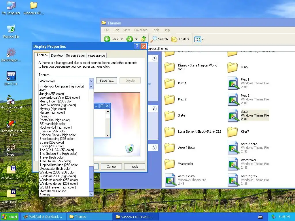This screenshot has width=295, height=221.
Task: Select Disney - It's a Magical World folder
Action: click(x=191, y=67)
